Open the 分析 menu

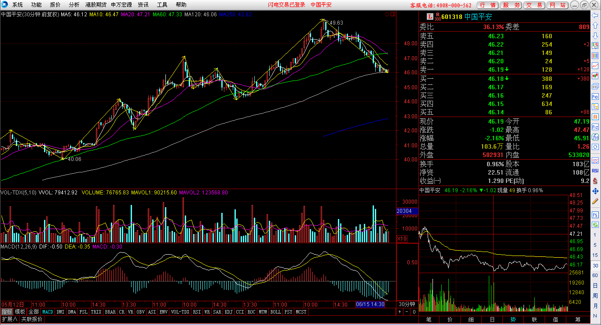coord(74,5)
